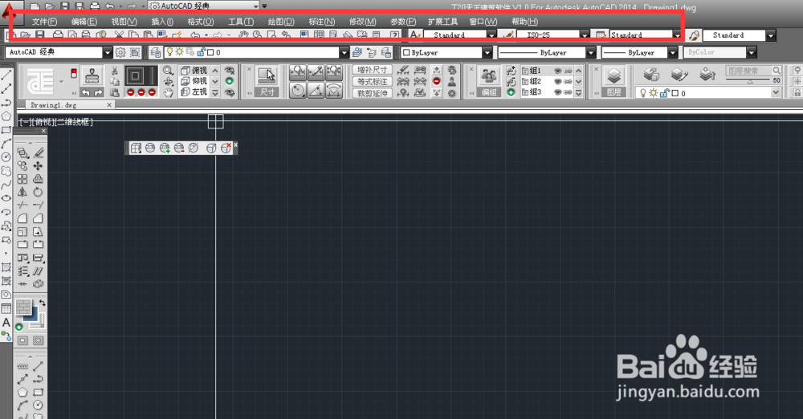Click the stamp brush icon in Tangent panel

[x=92, y=76]
